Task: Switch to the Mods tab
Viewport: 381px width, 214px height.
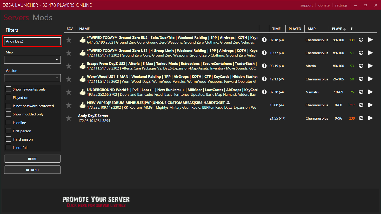Action: click(42, 17)
